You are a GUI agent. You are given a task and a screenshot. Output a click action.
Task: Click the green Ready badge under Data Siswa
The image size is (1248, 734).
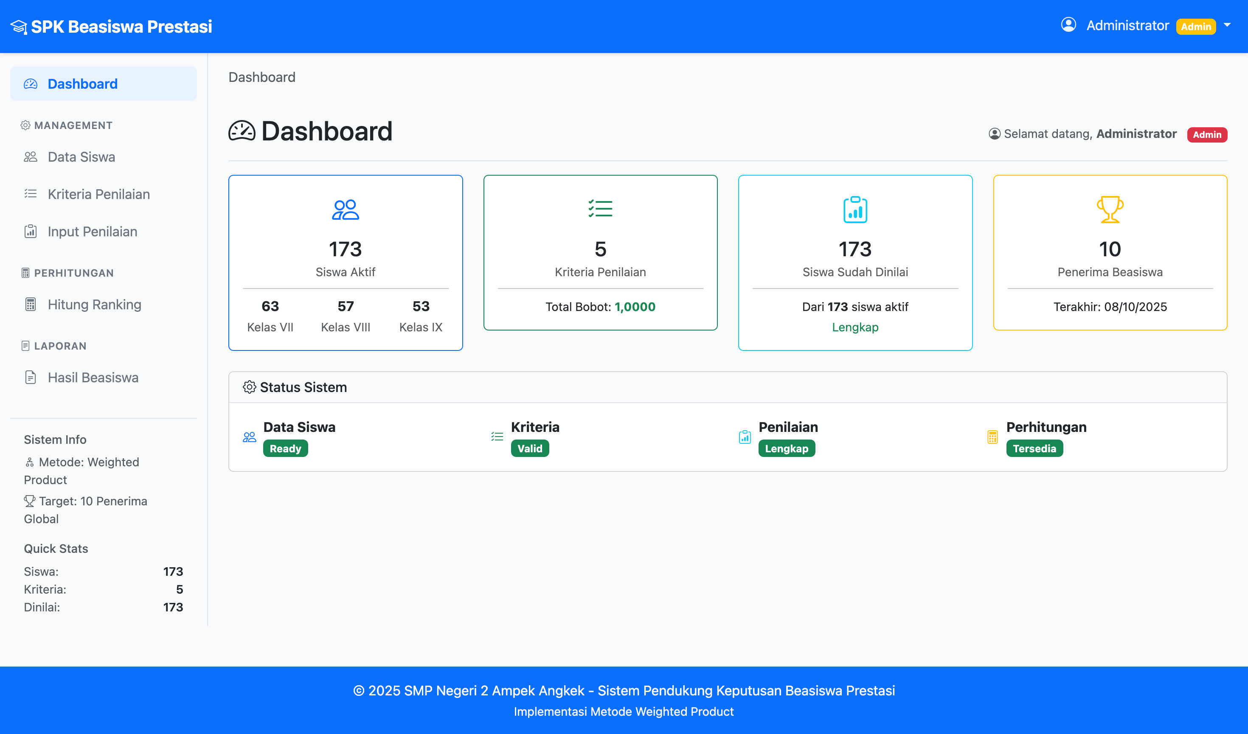click(285, 448)
